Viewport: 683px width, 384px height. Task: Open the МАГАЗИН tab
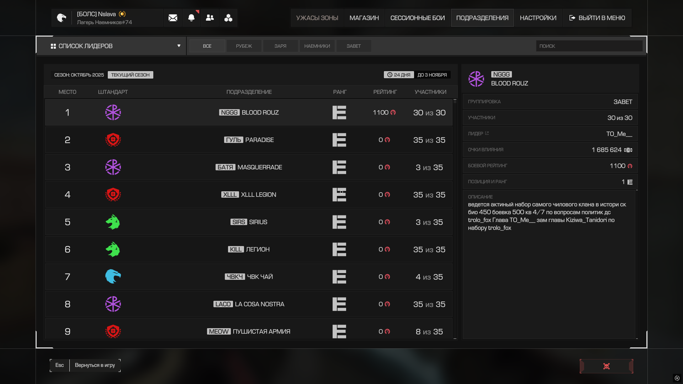[x=364, y=18]
